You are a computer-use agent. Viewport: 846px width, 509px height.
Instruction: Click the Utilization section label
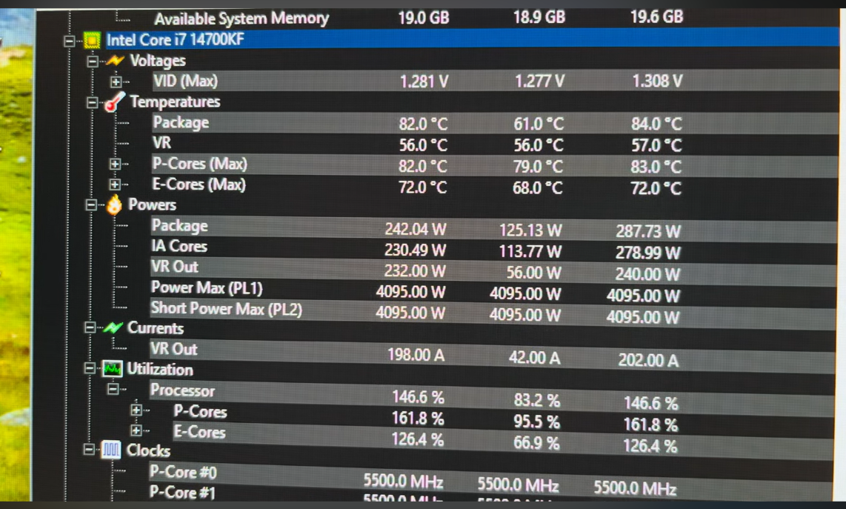click(x=160, y=369)
